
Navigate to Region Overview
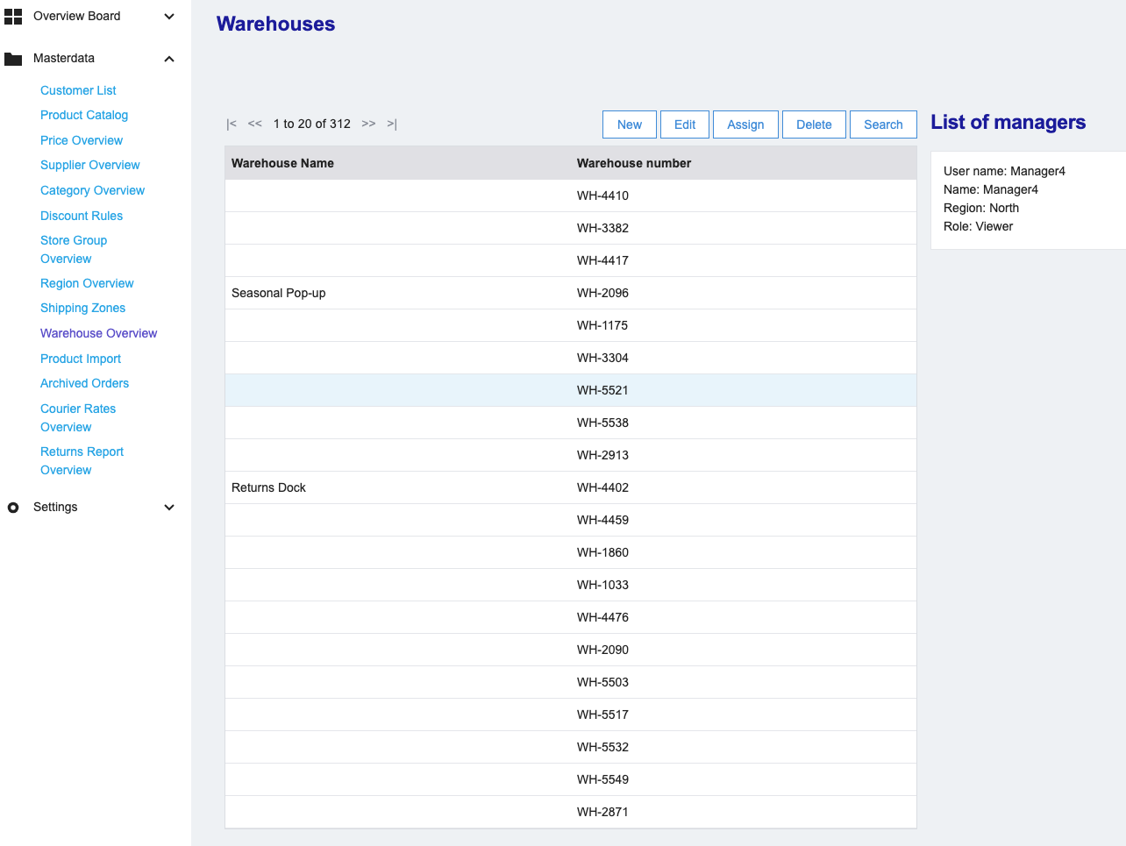pyautogui.click(x=87, y=283)
